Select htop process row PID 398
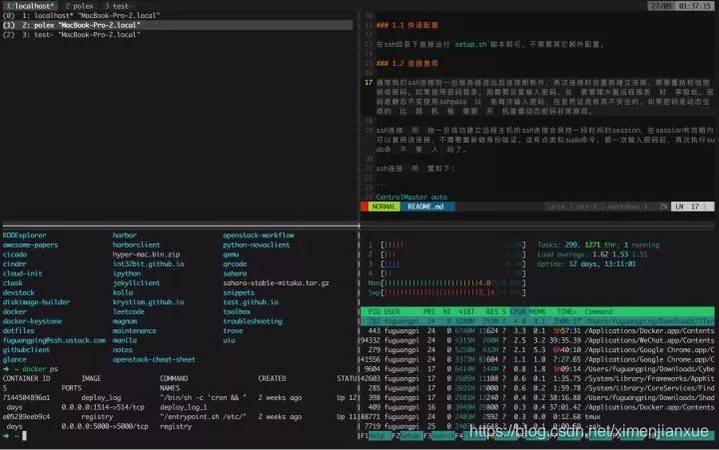 tap(537, 398)
